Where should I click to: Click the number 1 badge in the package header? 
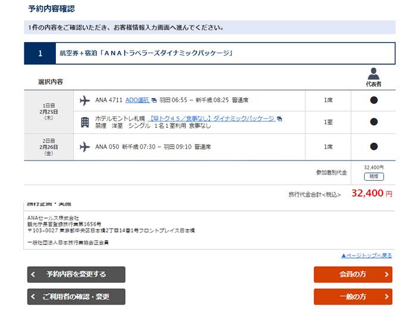pyautogui.click(x=40, y=53)
